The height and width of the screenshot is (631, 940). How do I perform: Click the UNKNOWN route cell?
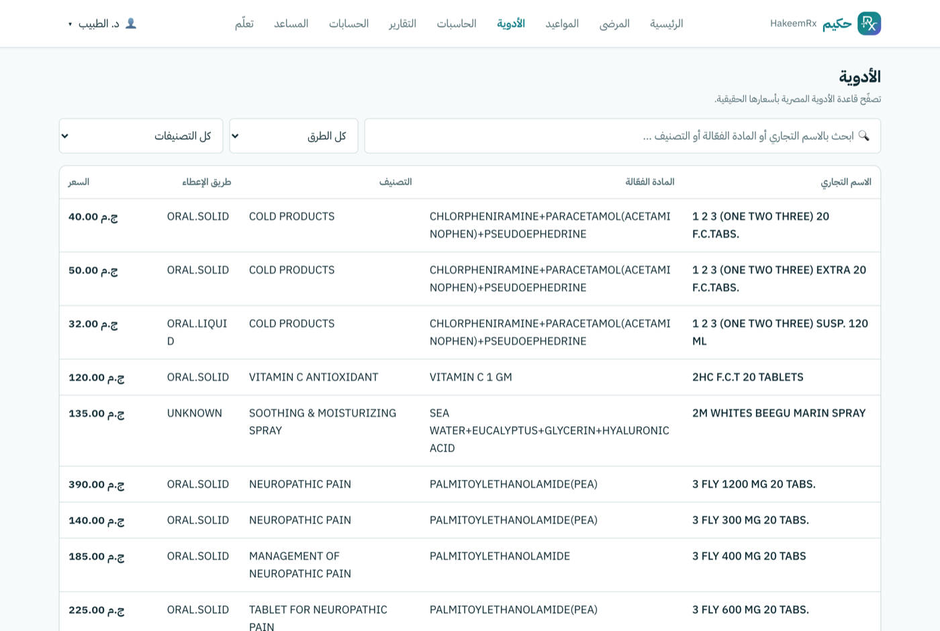click(x=194, y=414)
